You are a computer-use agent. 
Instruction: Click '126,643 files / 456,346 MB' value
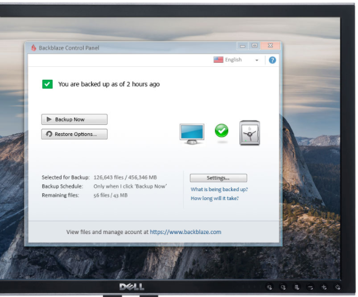click(x=125, y=177)
